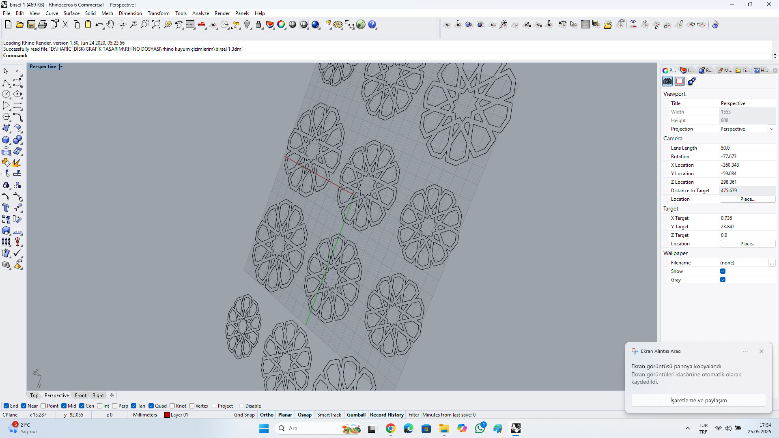Open the Perspective viewport title dropdown arrow

click(61, 67)
